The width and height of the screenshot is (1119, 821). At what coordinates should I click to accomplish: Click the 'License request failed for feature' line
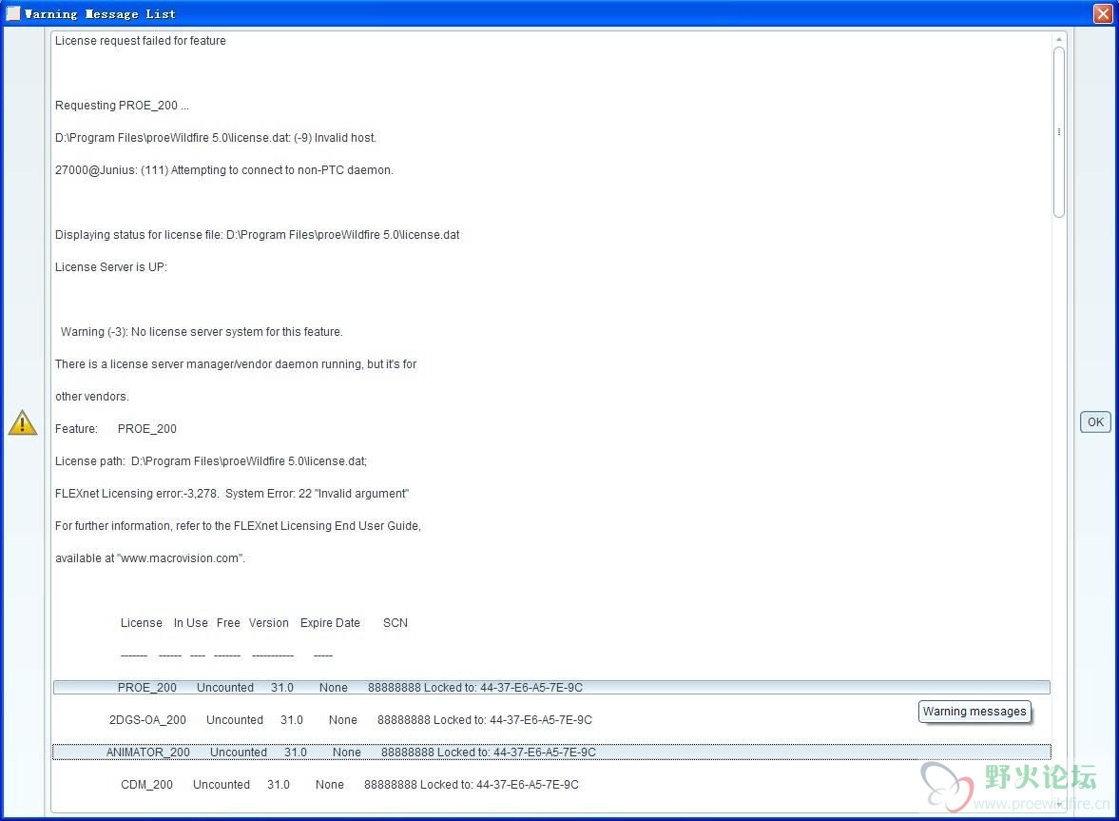pos(141,41)
